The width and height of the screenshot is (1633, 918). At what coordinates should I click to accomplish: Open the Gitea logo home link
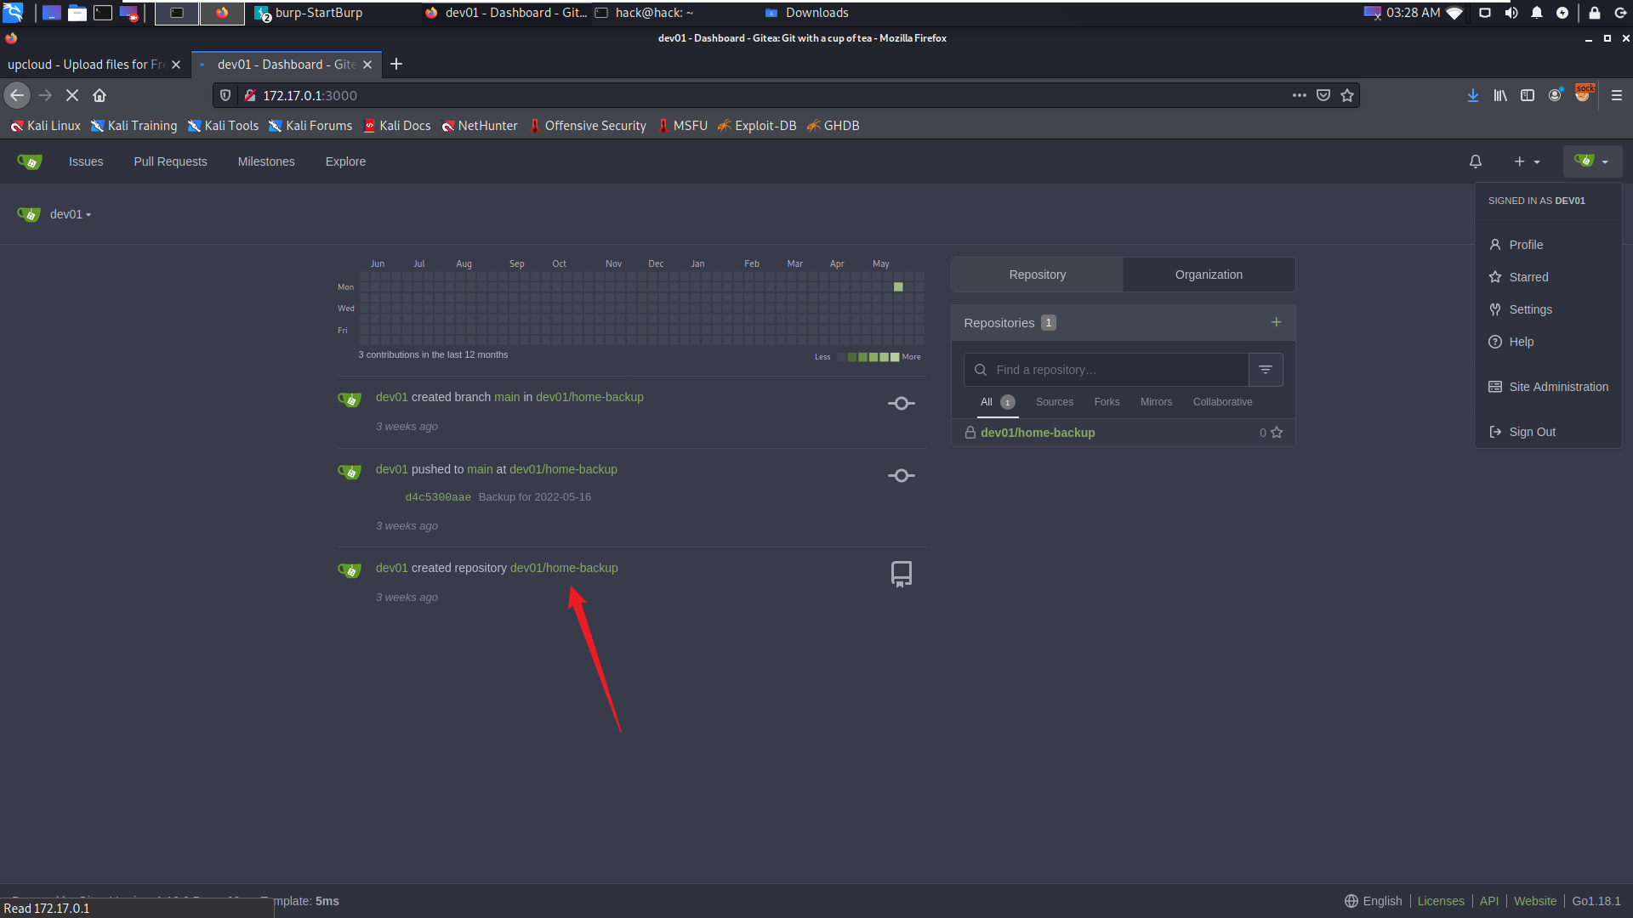29,161
